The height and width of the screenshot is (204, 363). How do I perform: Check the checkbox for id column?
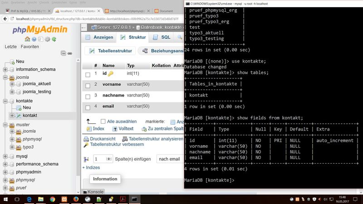click(88, 75)
